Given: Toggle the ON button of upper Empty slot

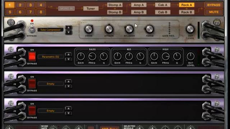Looking at the screenshot, I should pyautogui.click(x=32, y=83).
